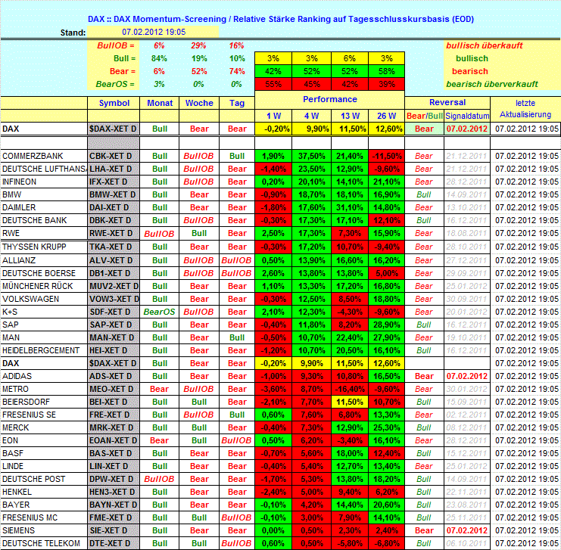
Task: Select the Monat column header
Action: pyautogui.click(x=160, y=103)
